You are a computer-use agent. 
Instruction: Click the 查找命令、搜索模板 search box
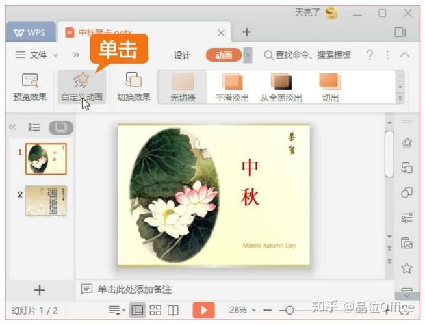[307, 55]
